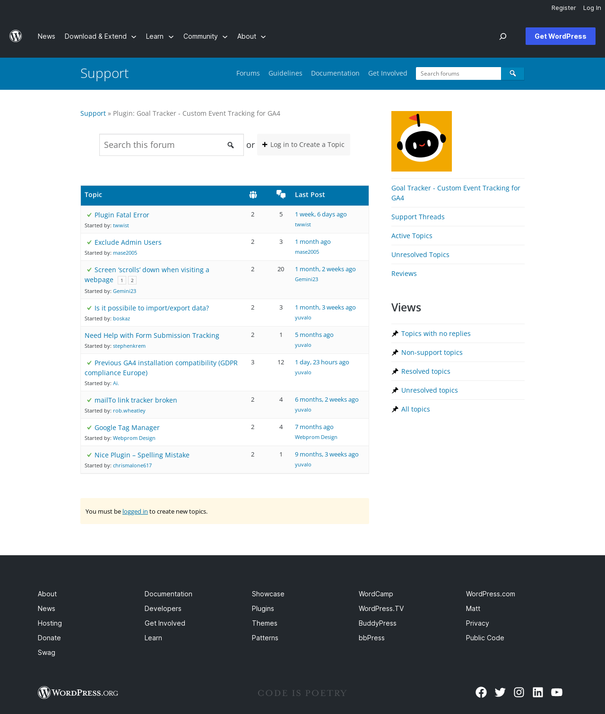Open the site search magnifier icon
605x714 pixels.
point(503,36)
